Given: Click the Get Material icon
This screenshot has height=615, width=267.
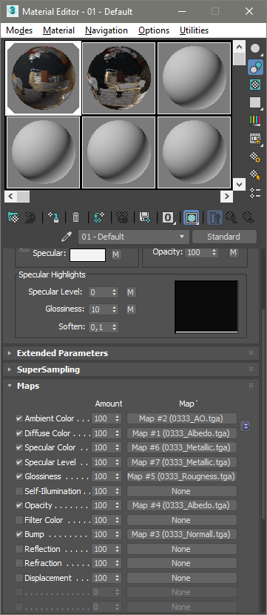Looking at the screenshot, I should pyautogui.click(x=13, y=217).
